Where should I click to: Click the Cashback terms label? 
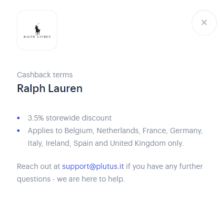[x=45, y=75]
